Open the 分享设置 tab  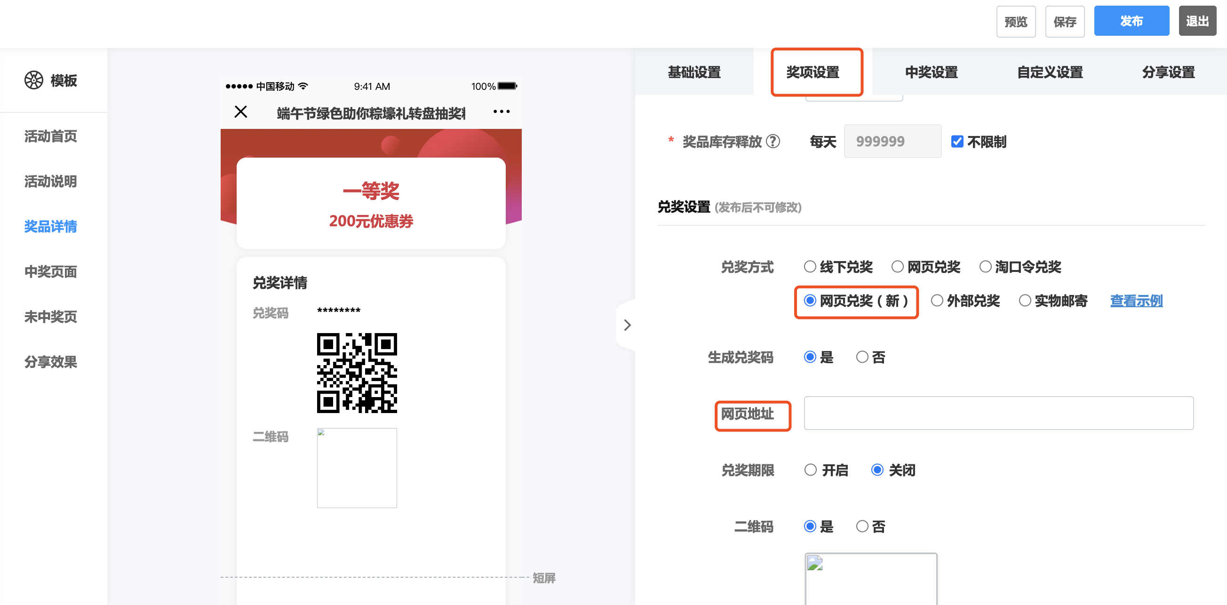tap(1168, 72)
